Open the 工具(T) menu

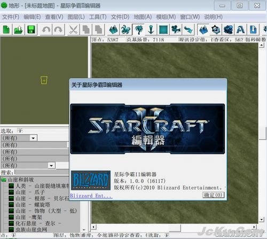coord(98,17)
